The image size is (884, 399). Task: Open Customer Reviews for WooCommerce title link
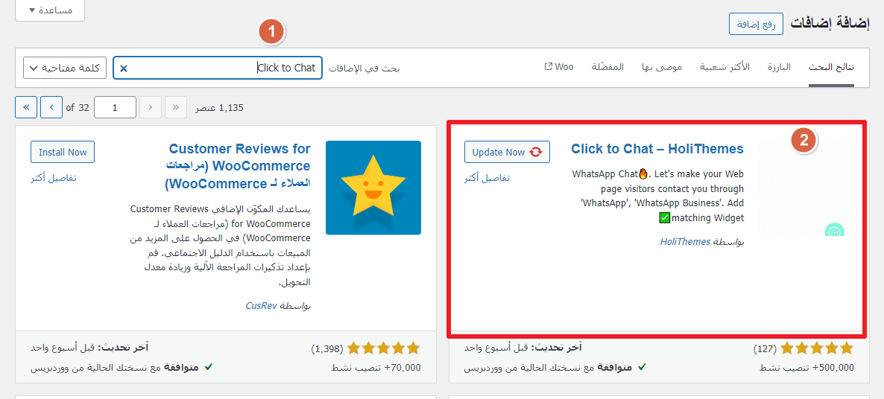[x=237, y=166]
